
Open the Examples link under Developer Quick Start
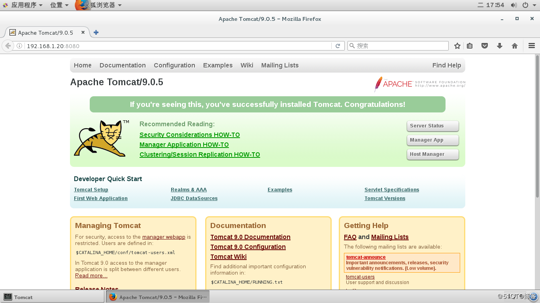click(280, 190)
